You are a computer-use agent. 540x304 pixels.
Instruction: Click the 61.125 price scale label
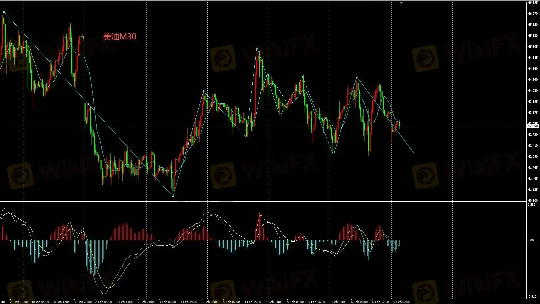533,190
